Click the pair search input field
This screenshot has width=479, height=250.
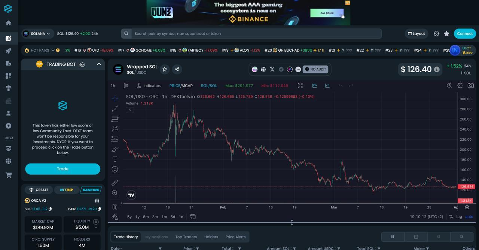tap(251, 33)
